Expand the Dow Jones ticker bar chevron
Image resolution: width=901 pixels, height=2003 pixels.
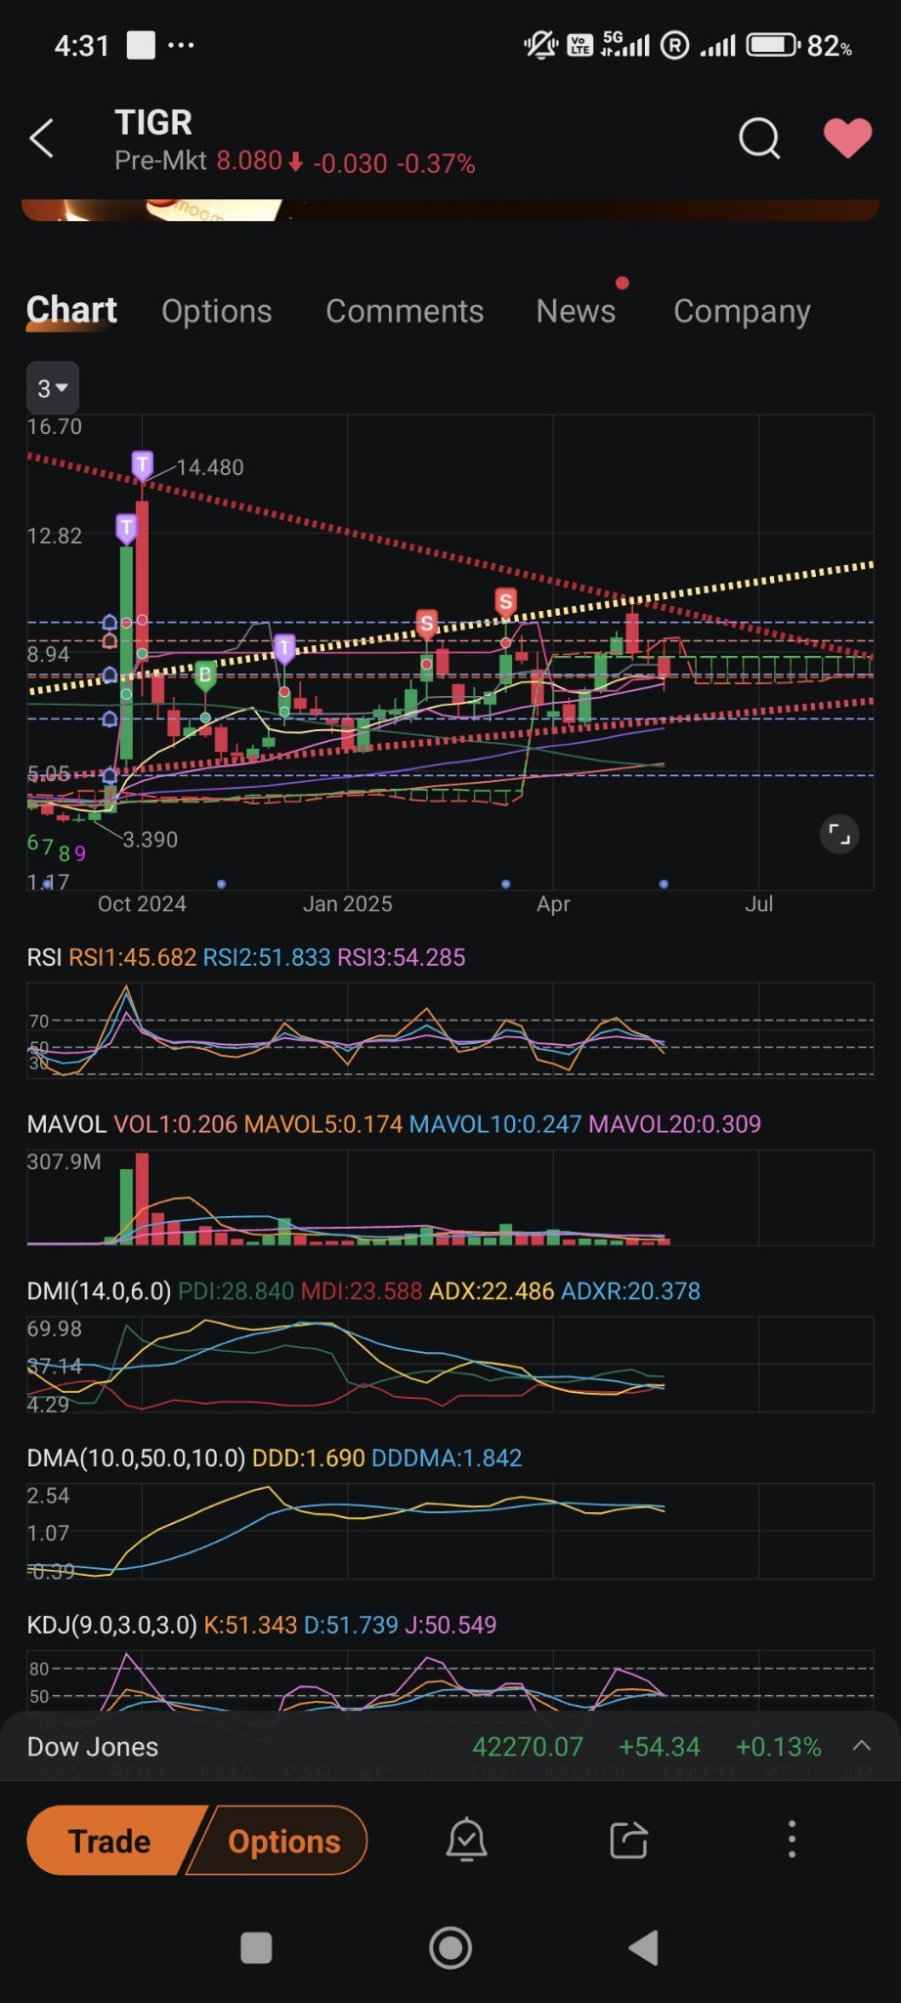click(x=861, y=1746)
